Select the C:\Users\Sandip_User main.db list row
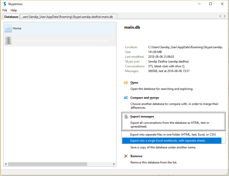Screen dimensions: 229x176 (x=60, y=40)
